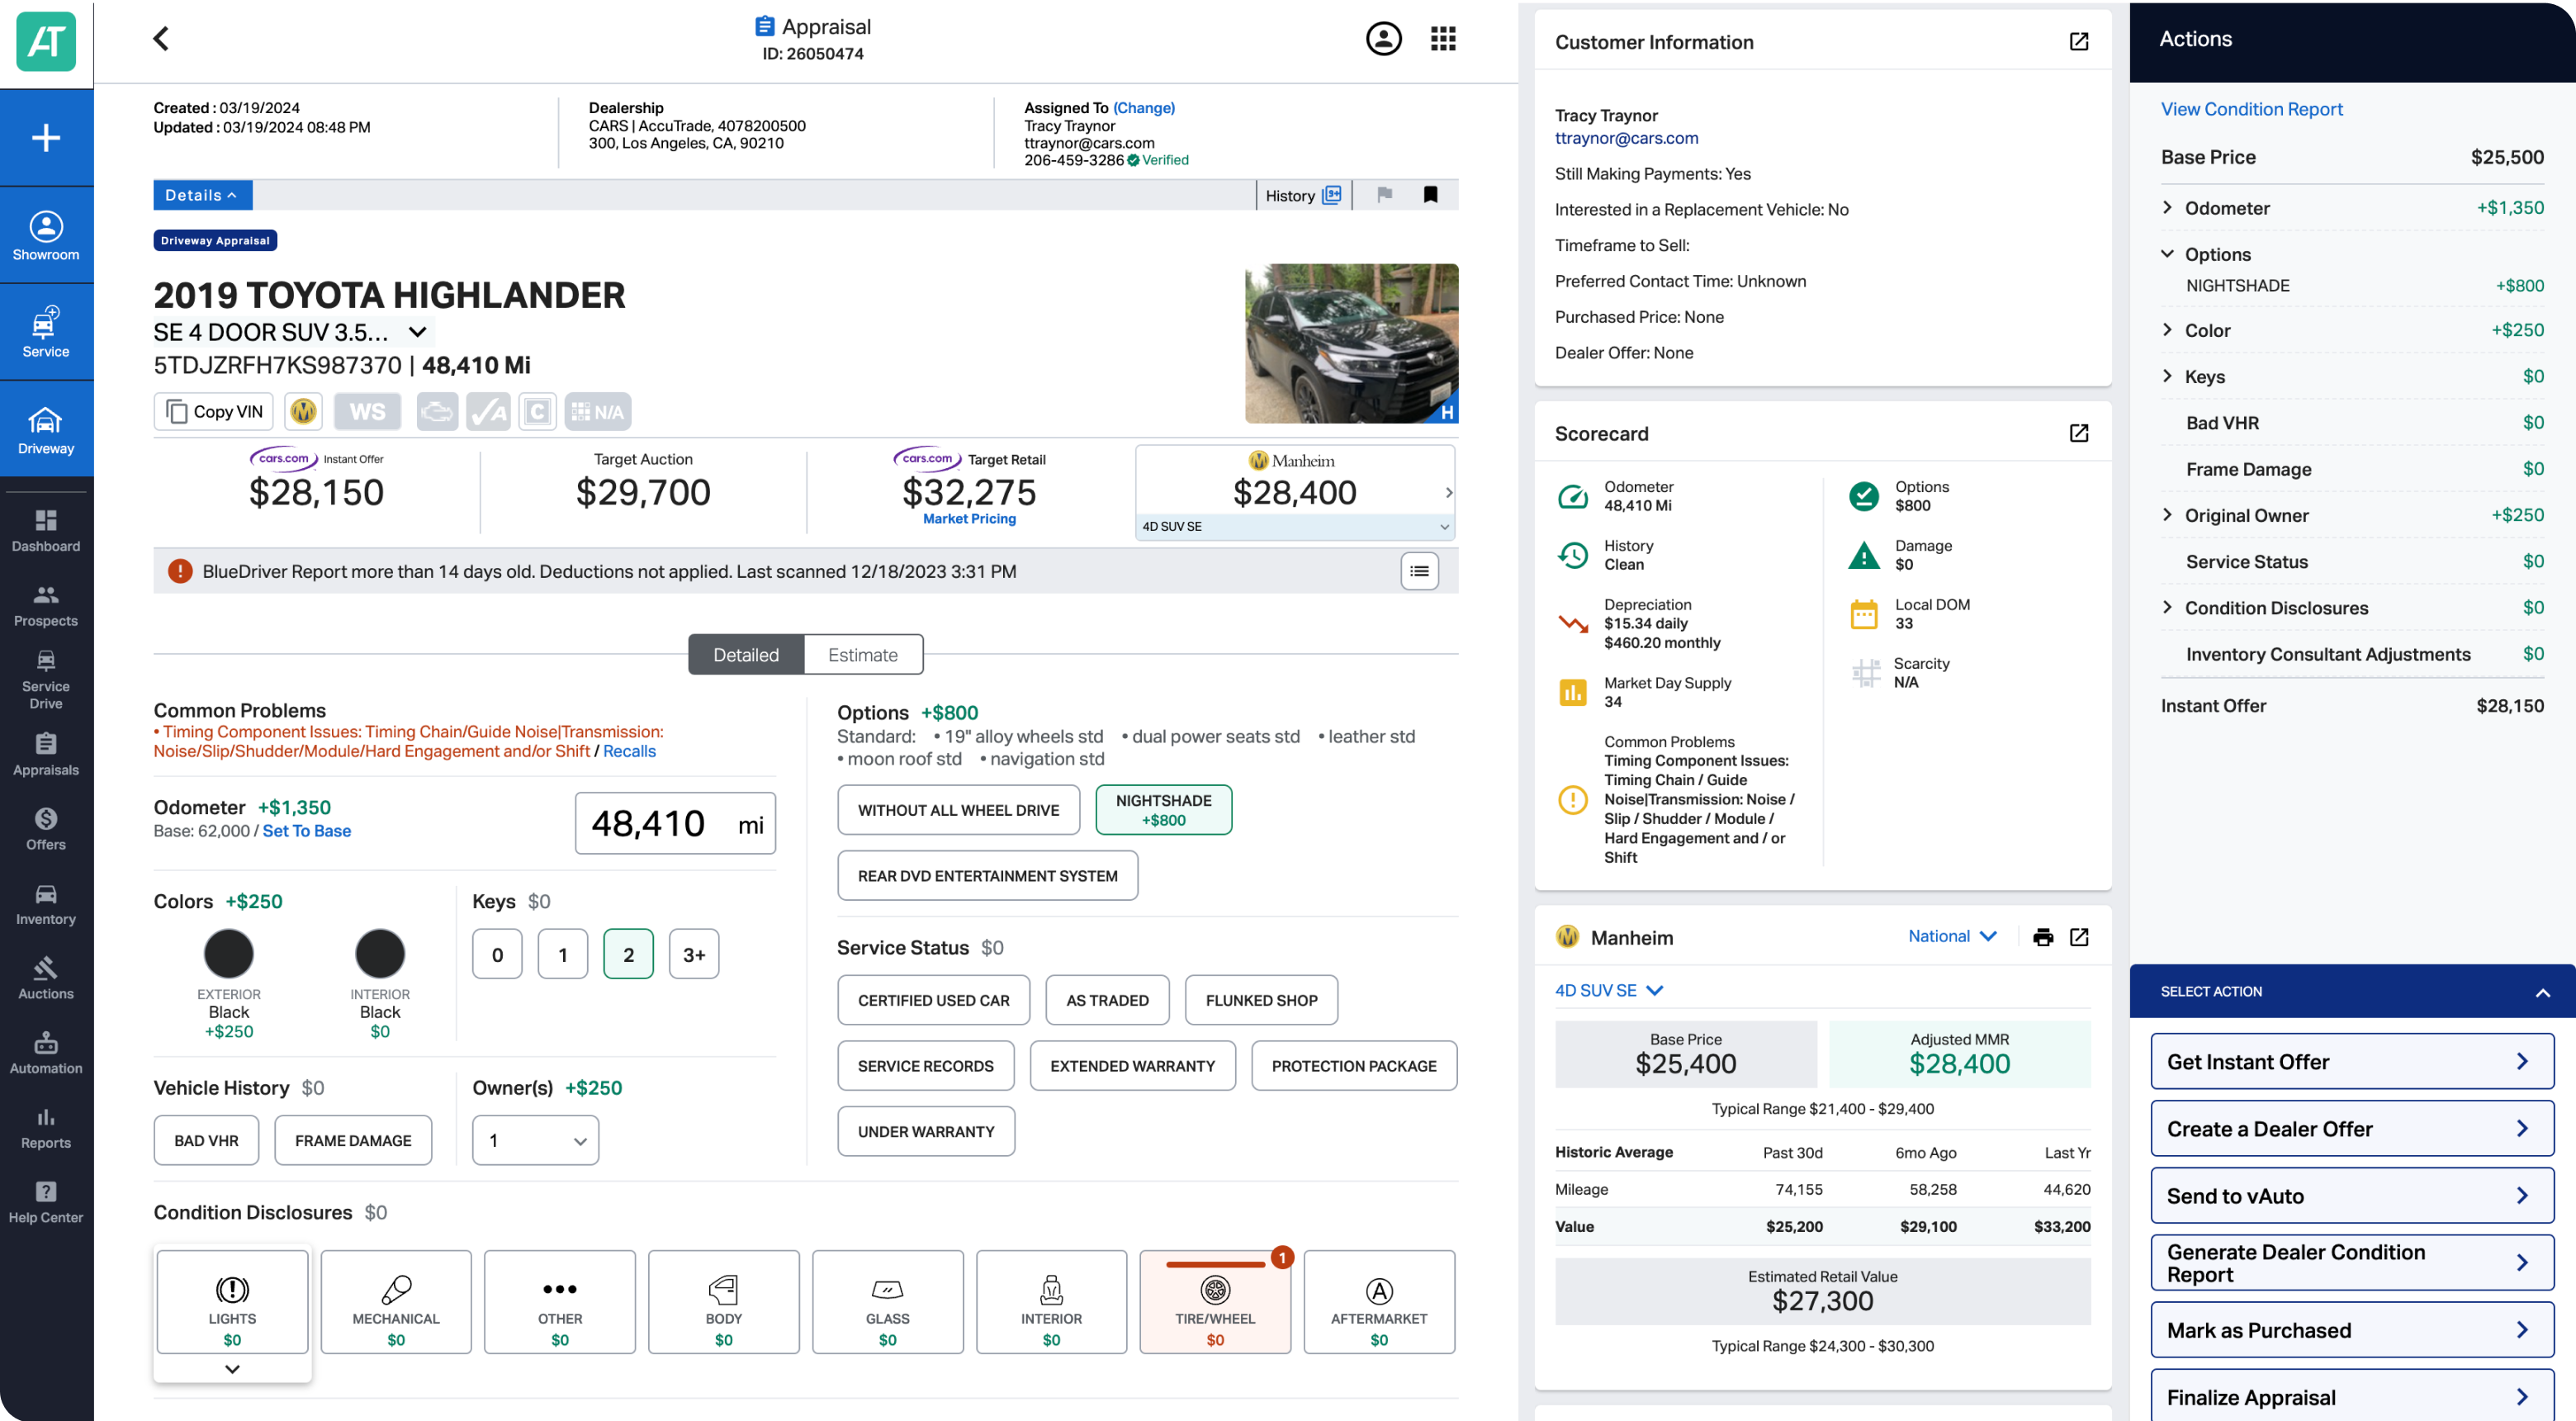Collapse the SELECT ACTION panel
Viewport: 2576px width, 1421px height.
pyautogui.click(x=2542, y=992)
